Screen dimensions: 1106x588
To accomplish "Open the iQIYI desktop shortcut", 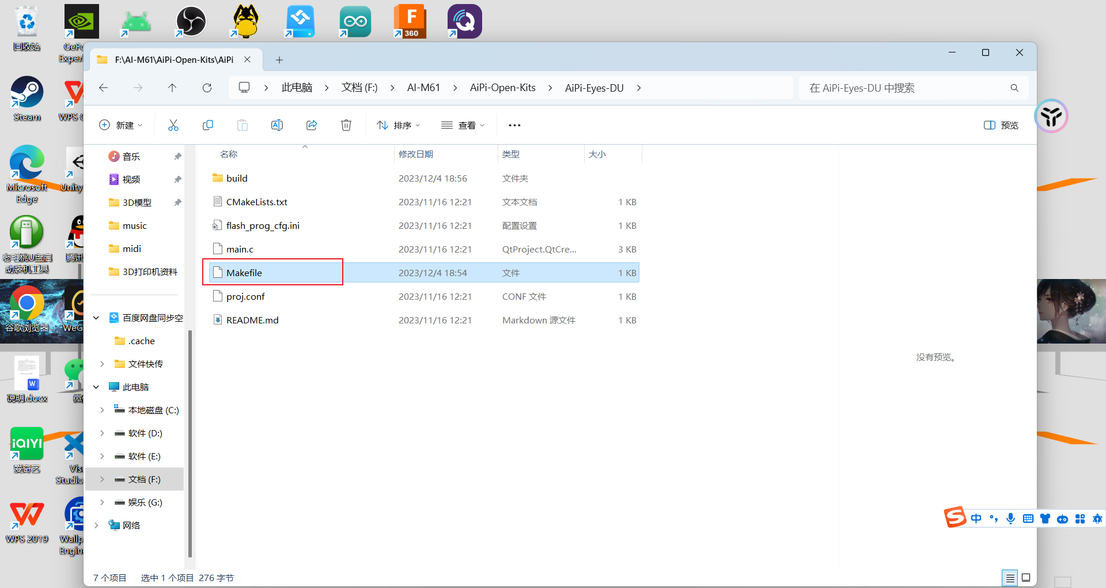I will point(27,450).
